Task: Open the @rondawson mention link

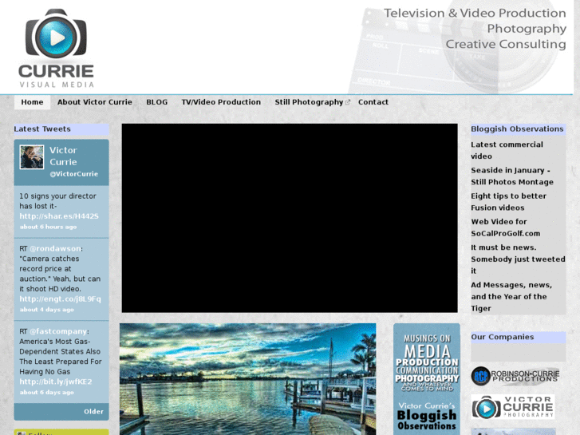Action: pyautogui.click(x=55, y=248)
